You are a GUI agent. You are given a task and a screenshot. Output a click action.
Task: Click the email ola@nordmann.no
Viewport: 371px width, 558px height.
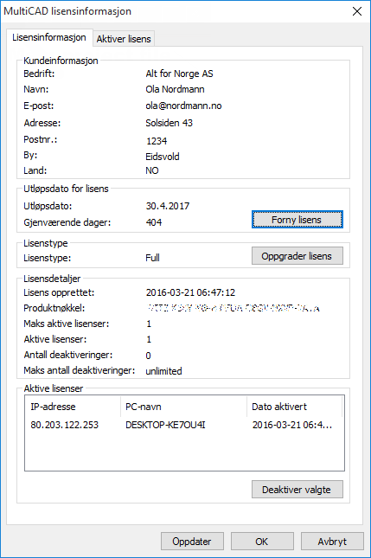[183, 106]
